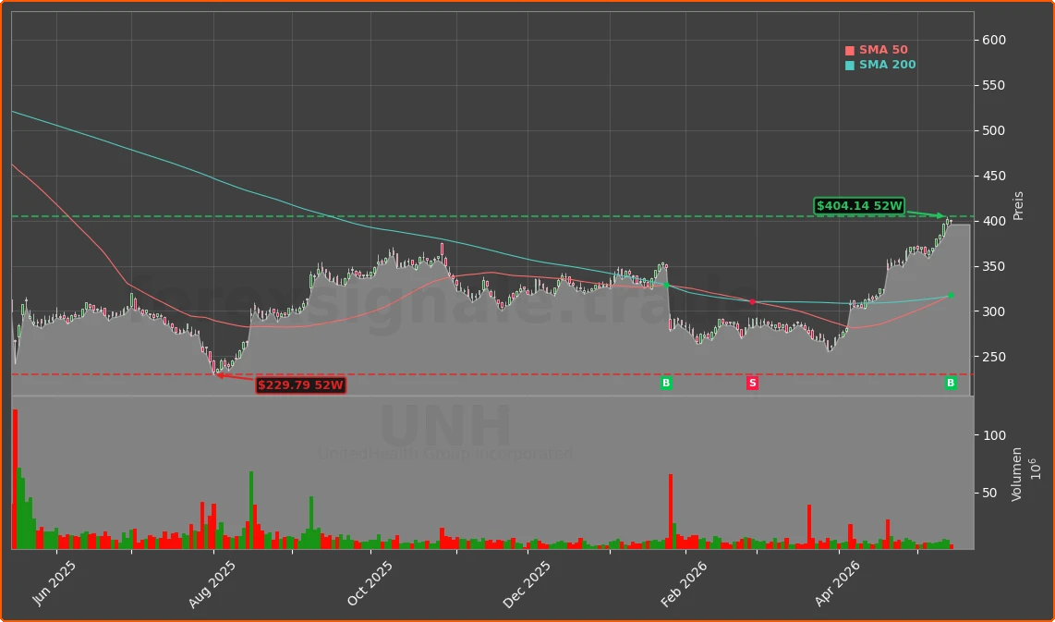Click the green crossover dot at the SMA lines' right end
Image resolution: width=1055 pixels, height=622 pixels.
951,296
